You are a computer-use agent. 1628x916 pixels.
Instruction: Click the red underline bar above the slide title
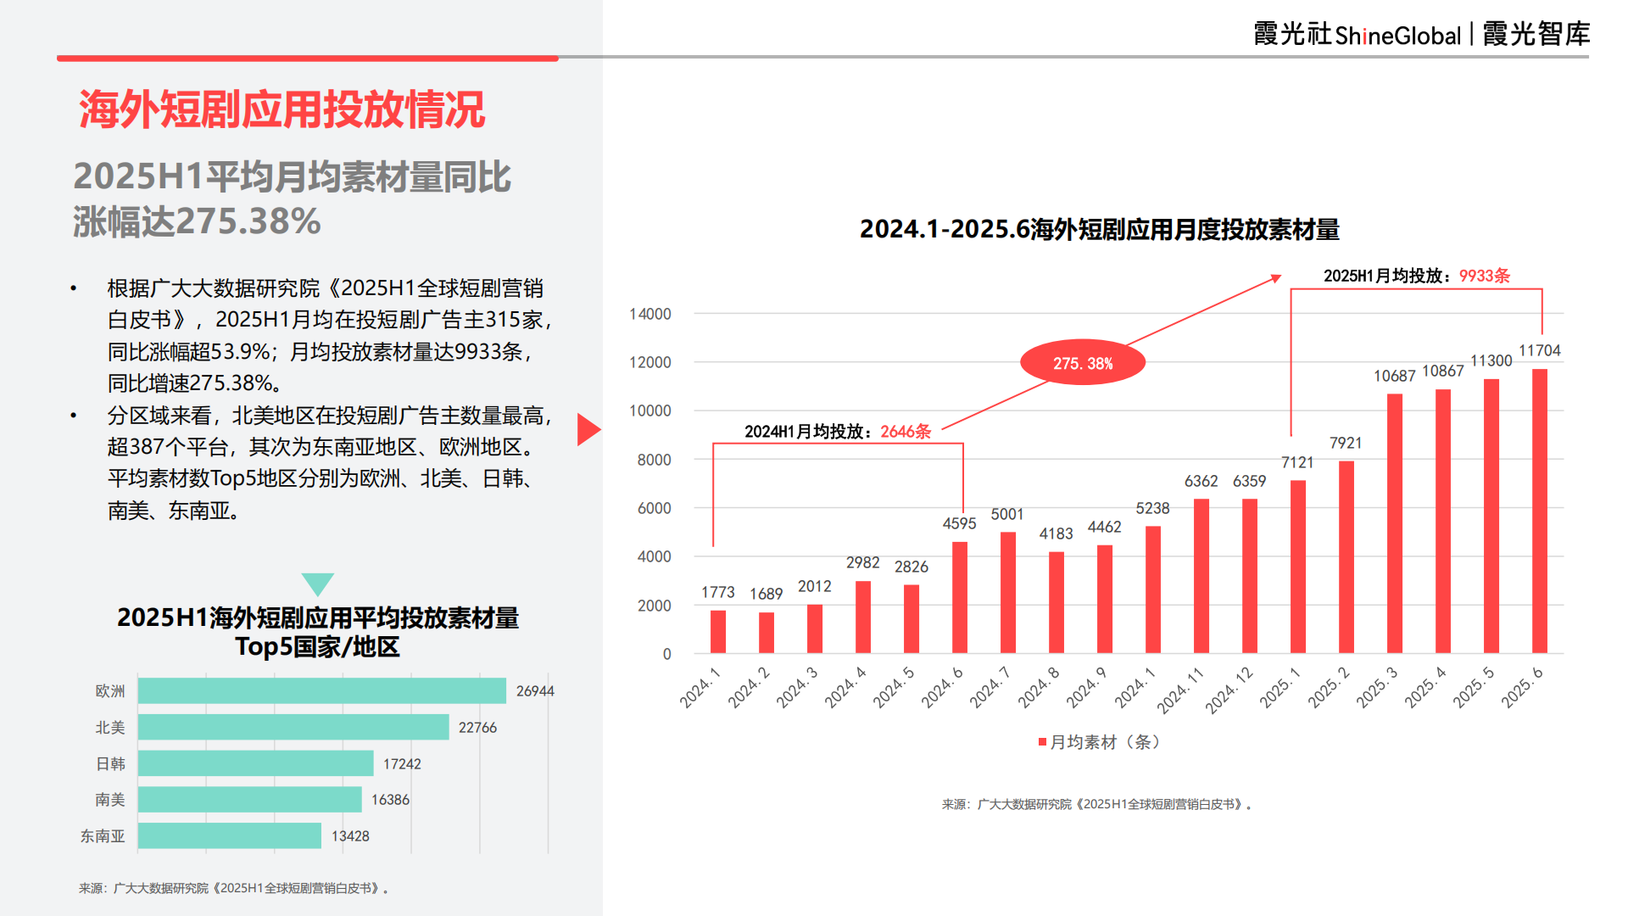pyautogui.click(x=308, y=59)
